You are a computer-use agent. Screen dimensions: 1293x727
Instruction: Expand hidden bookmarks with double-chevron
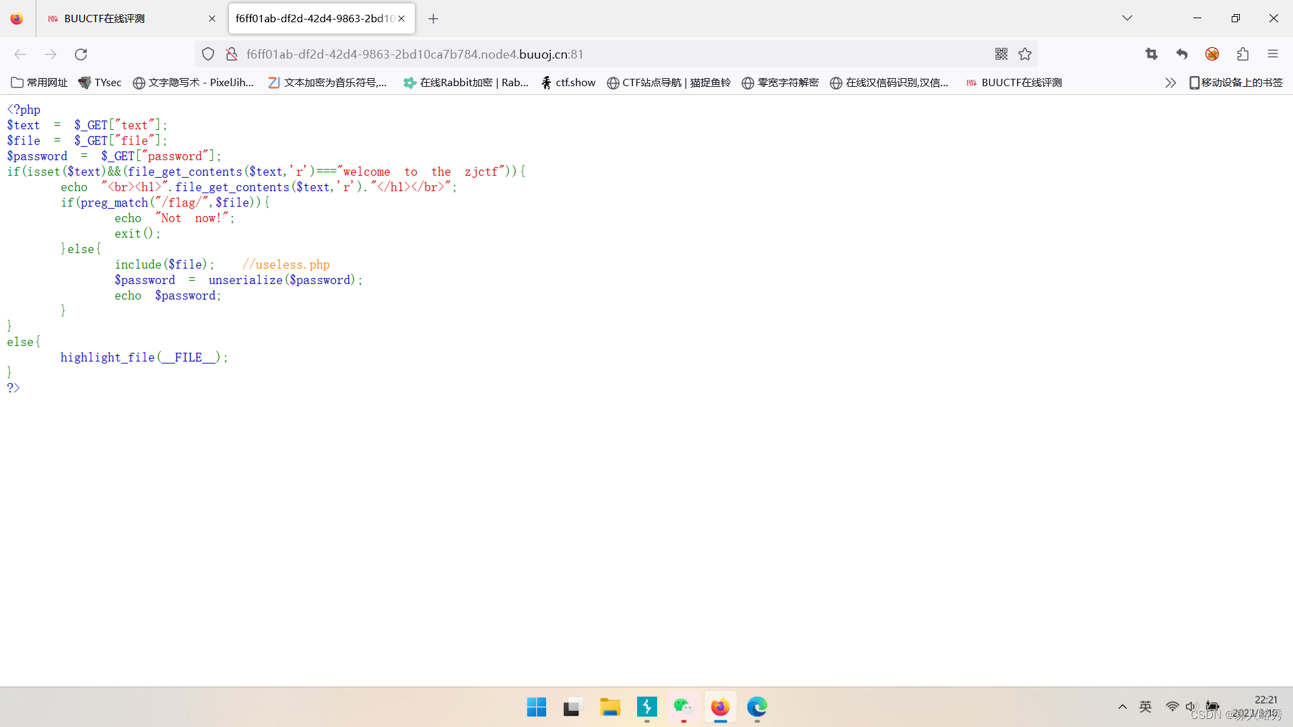(1170, 82)
